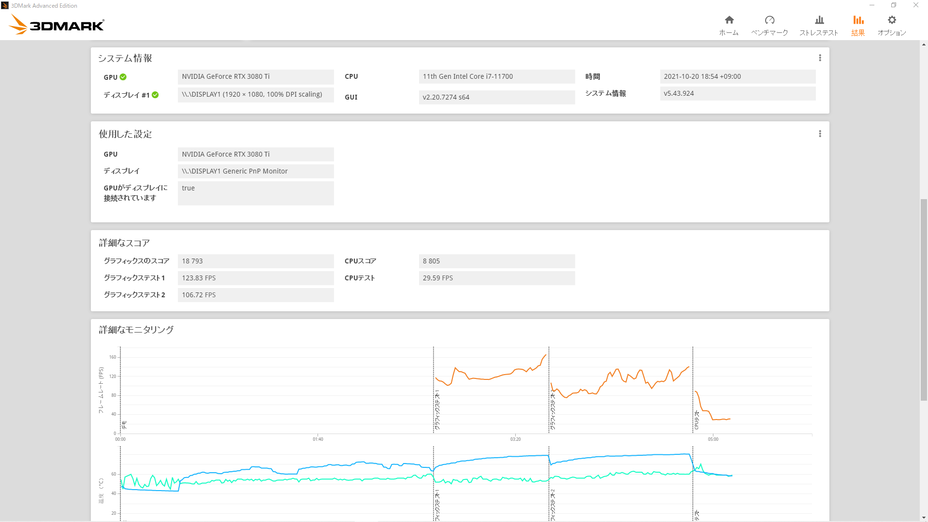928x522 pixels.
Task: Click the green GPU verification checkmark
Action: click(123, 77)
